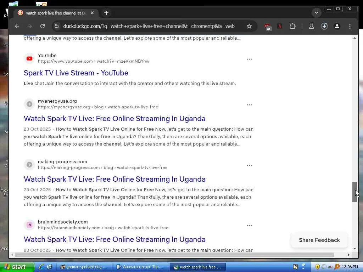Click the making-progress.com blog URL breadcrumb
The height and width of the screenshot is (272, 363).
[102, 168]
